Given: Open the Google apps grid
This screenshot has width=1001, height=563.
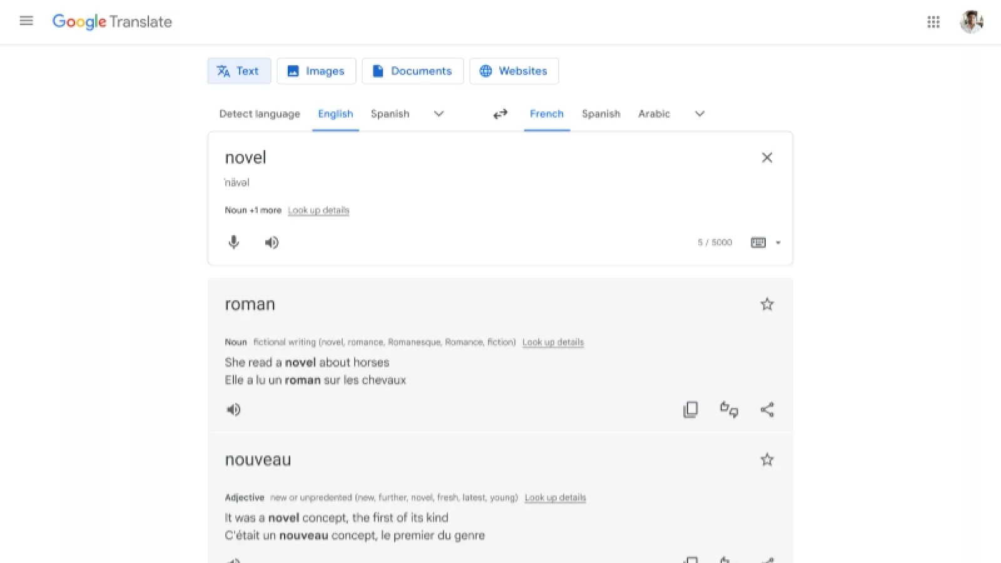Looking at the screenshot, I should coord(933,22).
